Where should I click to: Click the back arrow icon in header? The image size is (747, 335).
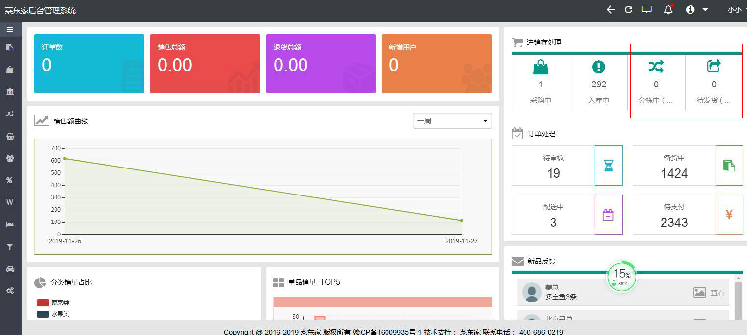click(610, 10)
